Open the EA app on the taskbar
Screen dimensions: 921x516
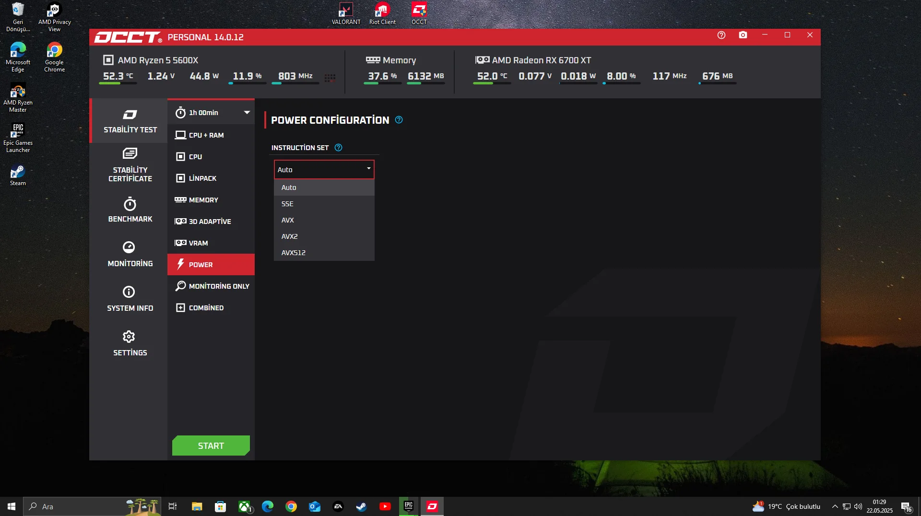tap(338, 506)
